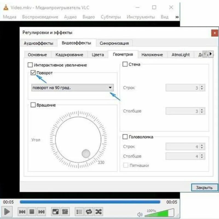
Task: Click Головоломка Столбцов spinner arrows
Action: [x=202, y=156]
